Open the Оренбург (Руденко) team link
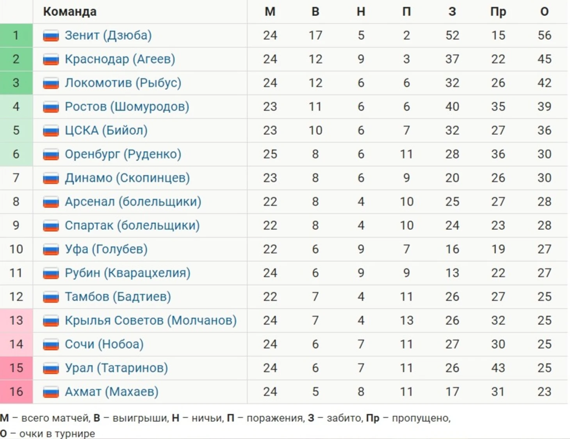 (x=123, y=154)
